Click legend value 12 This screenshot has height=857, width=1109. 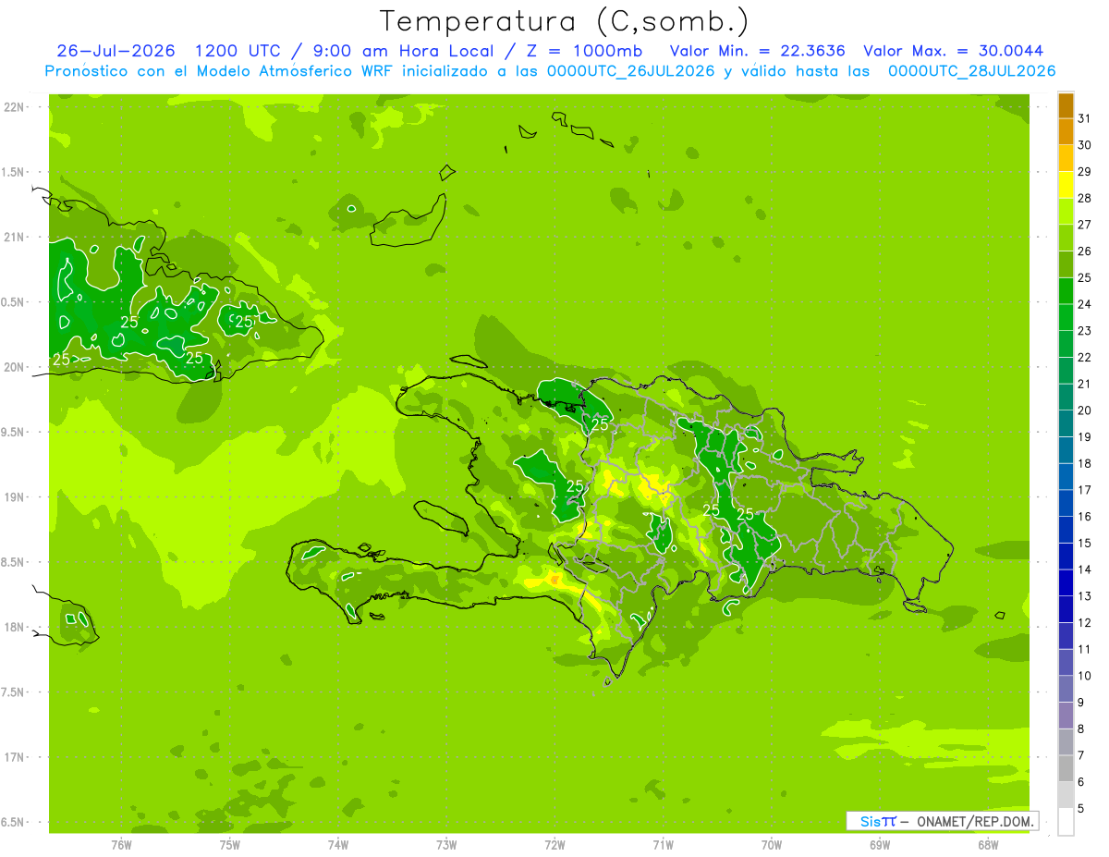coord(1084,623)
